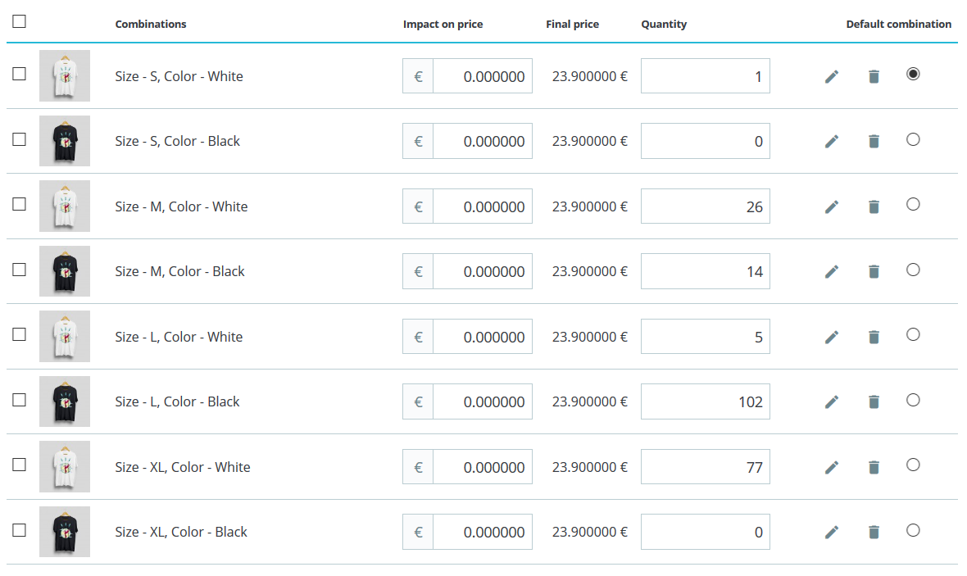Open editor for Size L White combination
Screen dimensions: 967x576
point(832,337)
